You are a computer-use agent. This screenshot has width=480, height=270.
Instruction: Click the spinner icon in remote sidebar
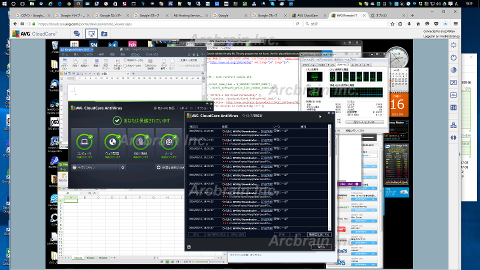point(453,45)
